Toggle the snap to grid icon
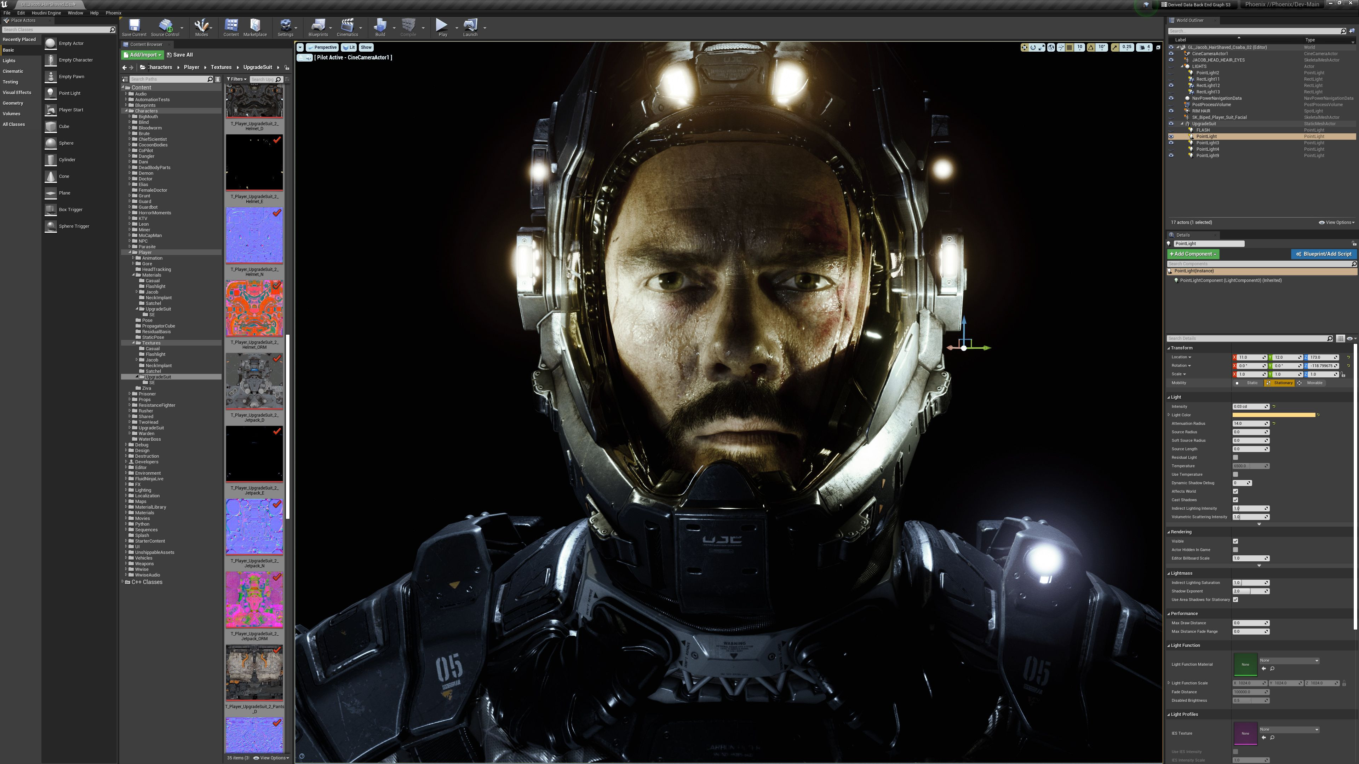 coord(1069,47)
